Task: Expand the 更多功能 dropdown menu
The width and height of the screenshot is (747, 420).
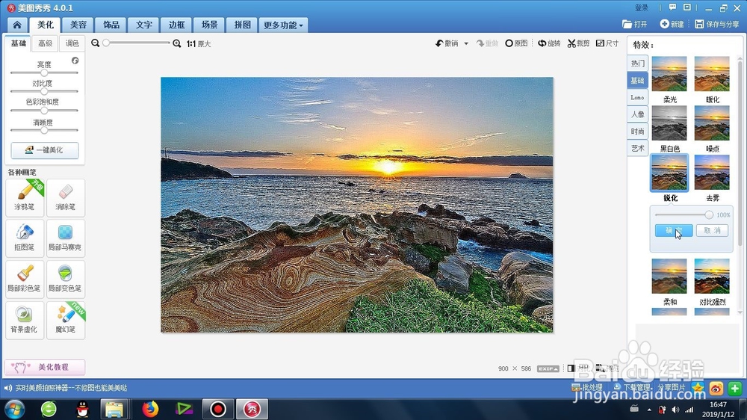Action: (x=283, y=25)
